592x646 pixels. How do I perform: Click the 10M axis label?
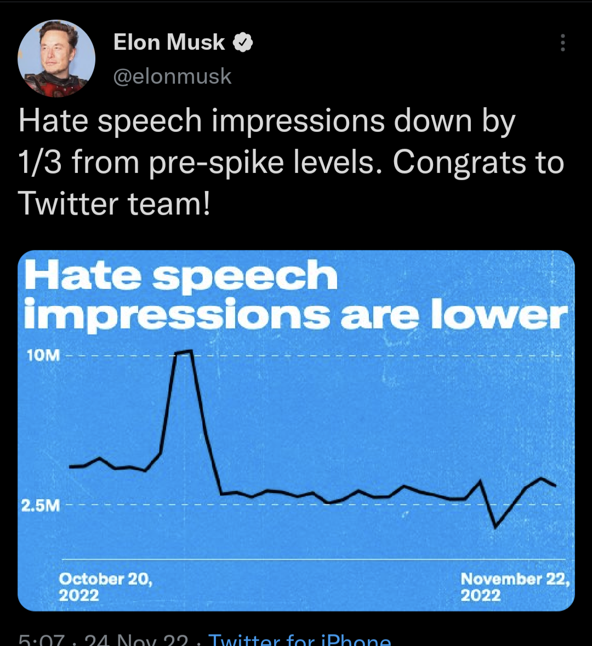[43, 355]
